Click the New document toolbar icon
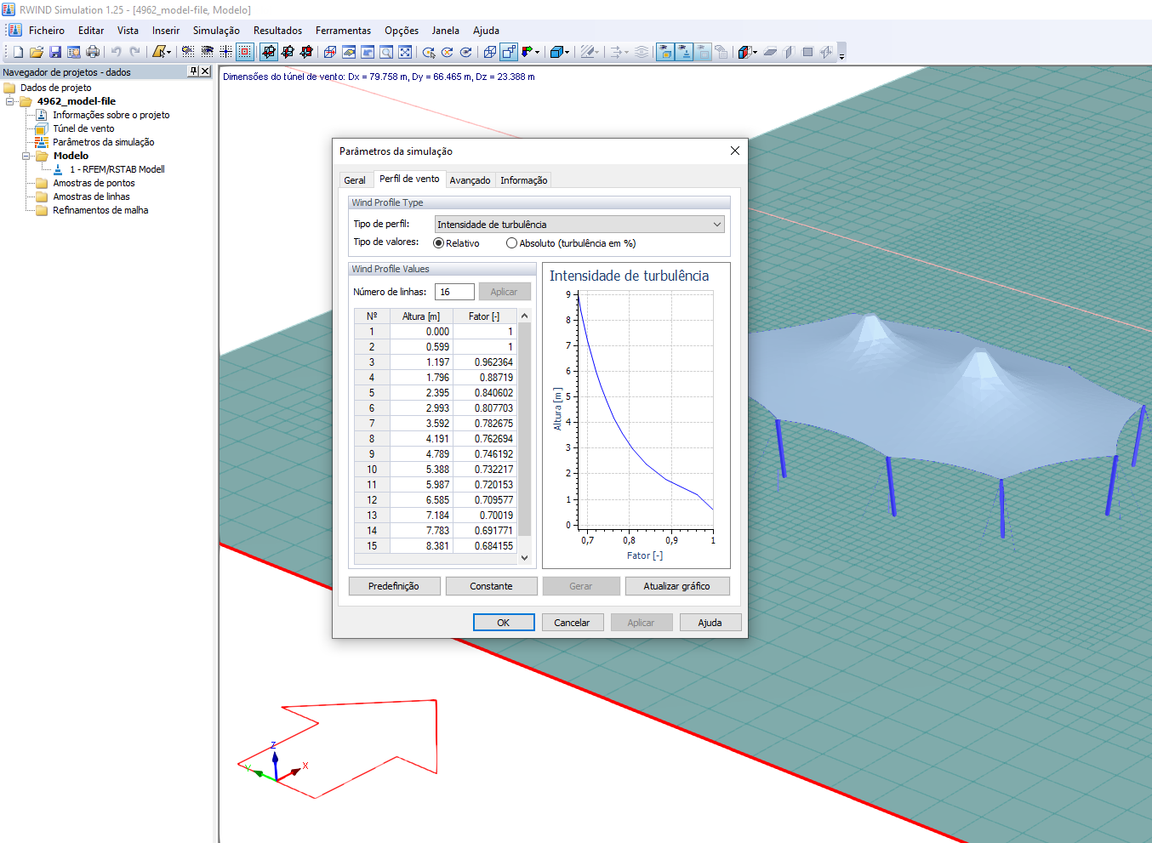The width and height of the screenshot is (1152, 843). click(18, 52)
